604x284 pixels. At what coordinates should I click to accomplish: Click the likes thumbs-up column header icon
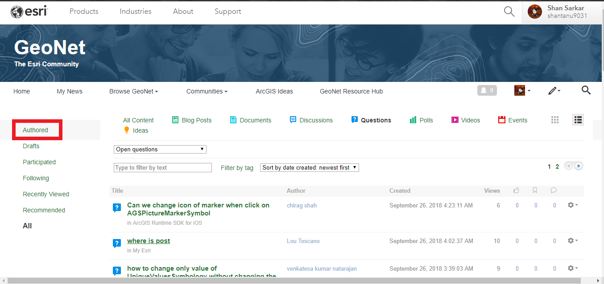click(x=517, y=191)
